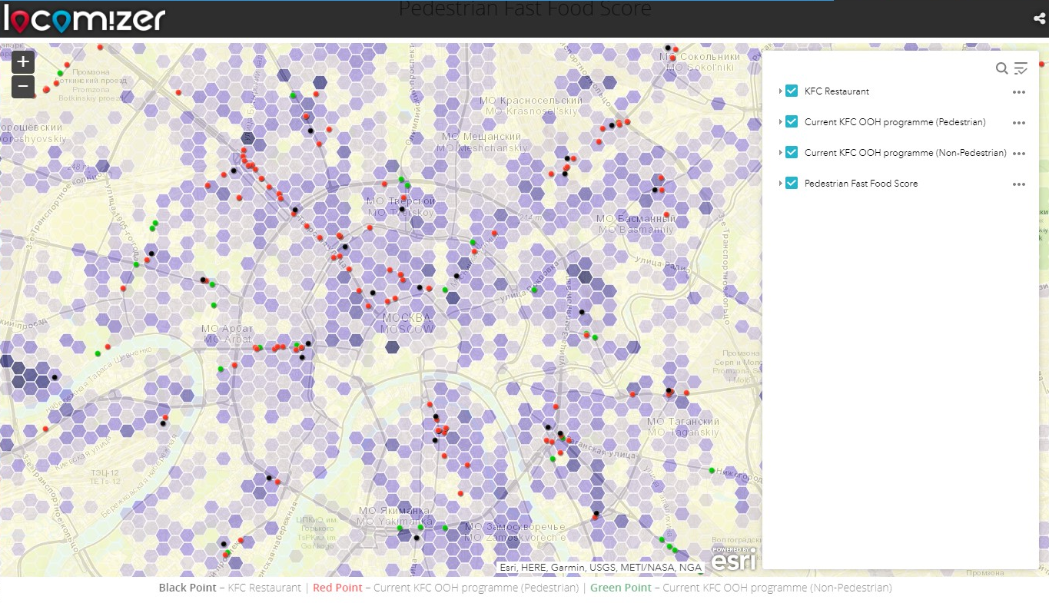Image resolution: width=1049 pixels, height=603 pixels.
Task: Uncheck Current KFC OOH programme (Non-Pedestrian) layer
Action: click(792, 152)
